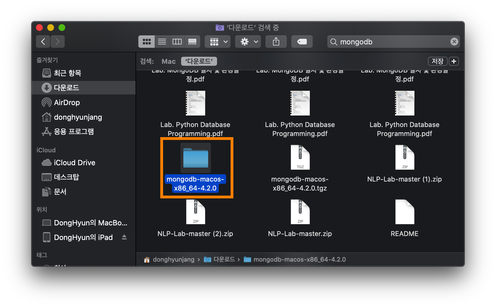Minimize the Finder window
496x308 pixels.
pos(51,28)
